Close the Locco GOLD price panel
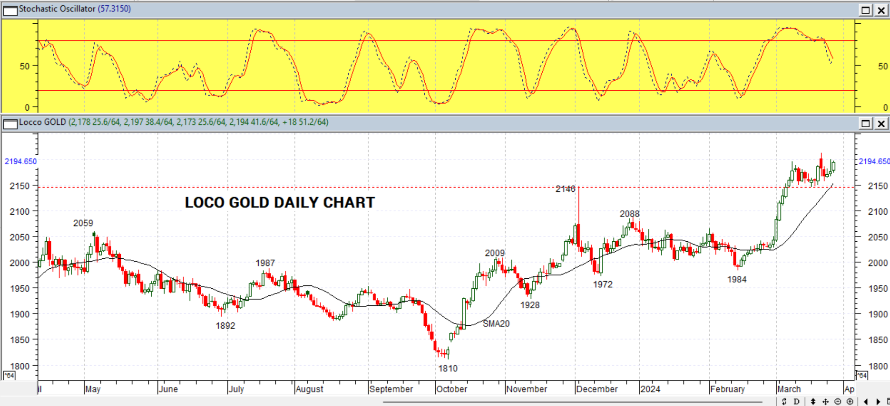This screenshot has height=406, width=890. click(x=880, y=123)
